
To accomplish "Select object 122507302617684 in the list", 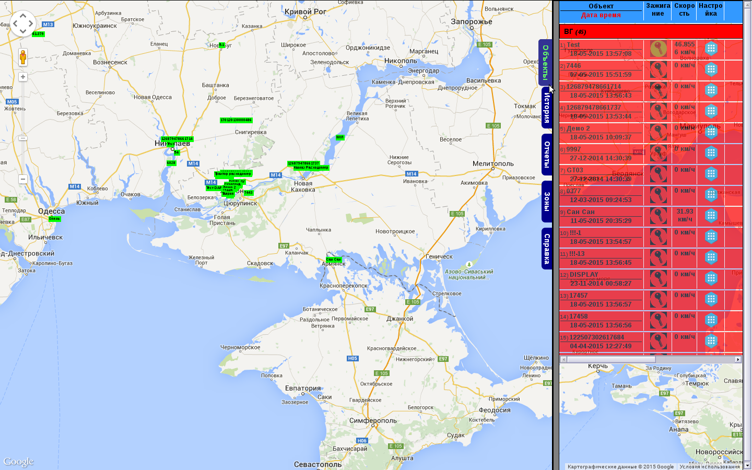I will [597, 337].
